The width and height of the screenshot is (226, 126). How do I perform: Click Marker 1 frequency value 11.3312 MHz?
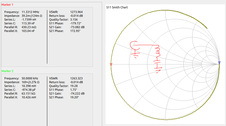(31, 12)
